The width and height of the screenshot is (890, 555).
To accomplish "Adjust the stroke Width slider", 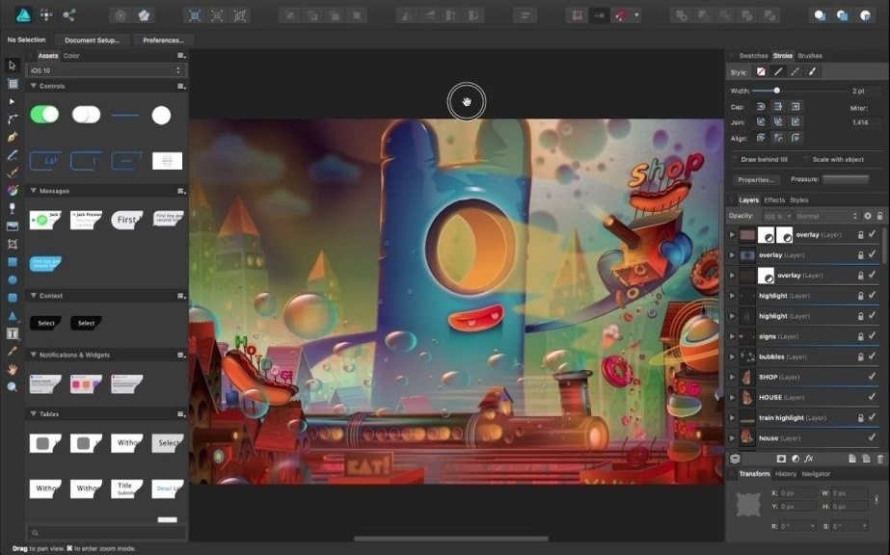I will [776, 91].
